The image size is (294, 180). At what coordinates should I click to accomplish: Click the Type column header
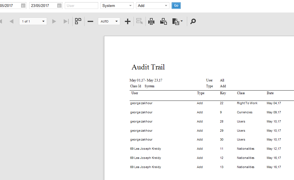pos(201,93)
